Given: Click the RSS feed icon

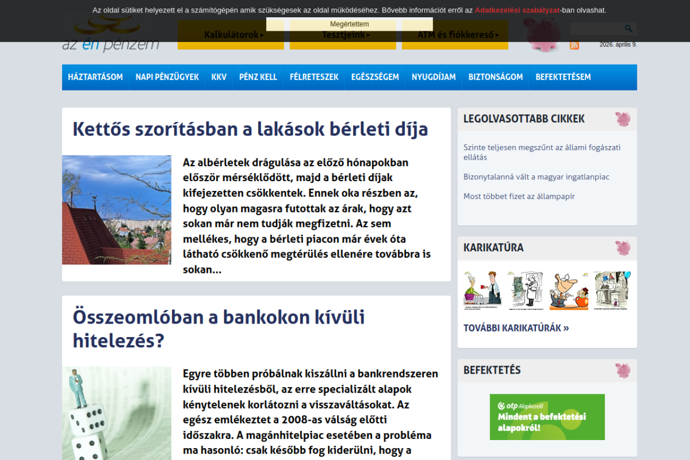Looking at the screenshot, I should pyautogui.click(x=574, y=45).
